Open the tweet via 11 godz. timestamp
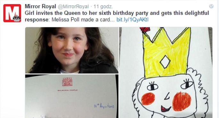Screen dimensions: 219x118 click(103, 7)
